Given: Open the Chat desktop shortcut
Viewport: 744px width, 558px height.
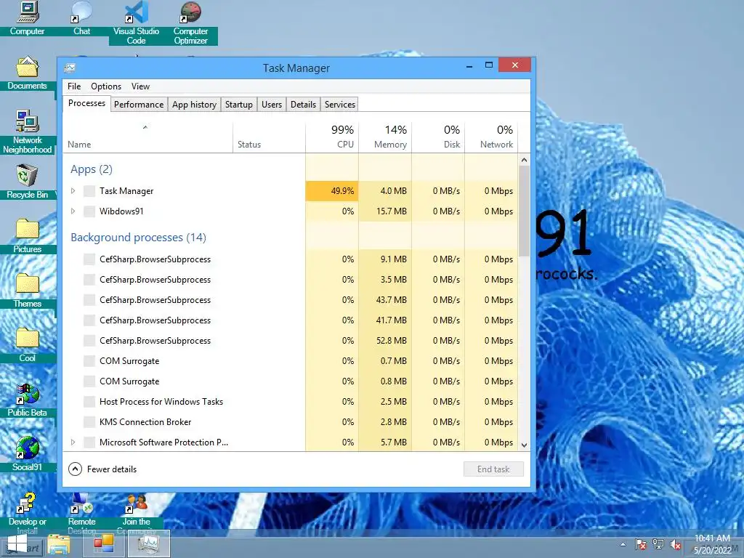Looking at the screenshot, I should [x=81, y=18].
